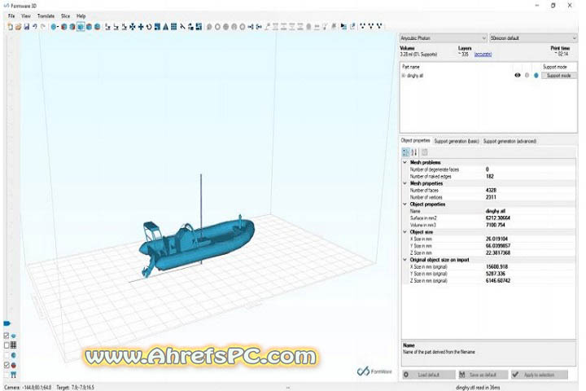
Task: Click the Redo arrow icon
Action: [x=43, y=27]
